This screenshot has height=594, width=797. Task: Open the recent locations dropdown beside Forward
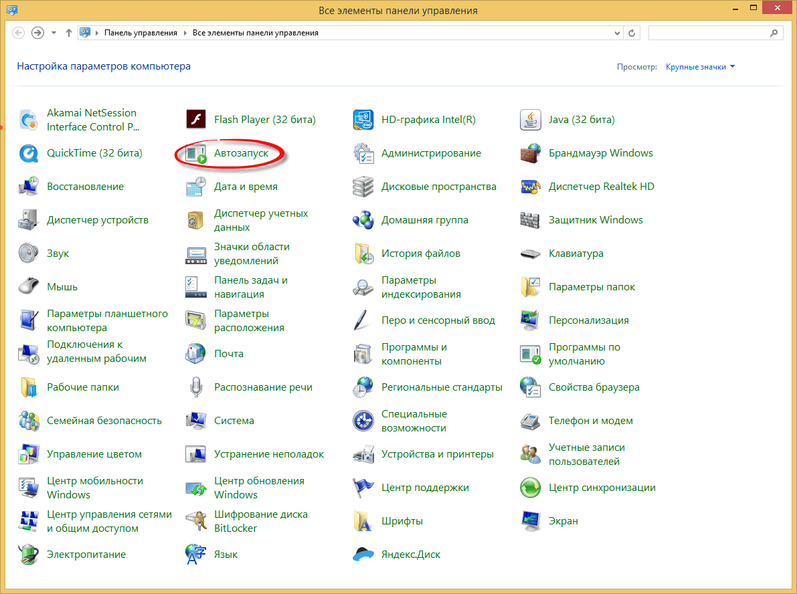point(54,33)
